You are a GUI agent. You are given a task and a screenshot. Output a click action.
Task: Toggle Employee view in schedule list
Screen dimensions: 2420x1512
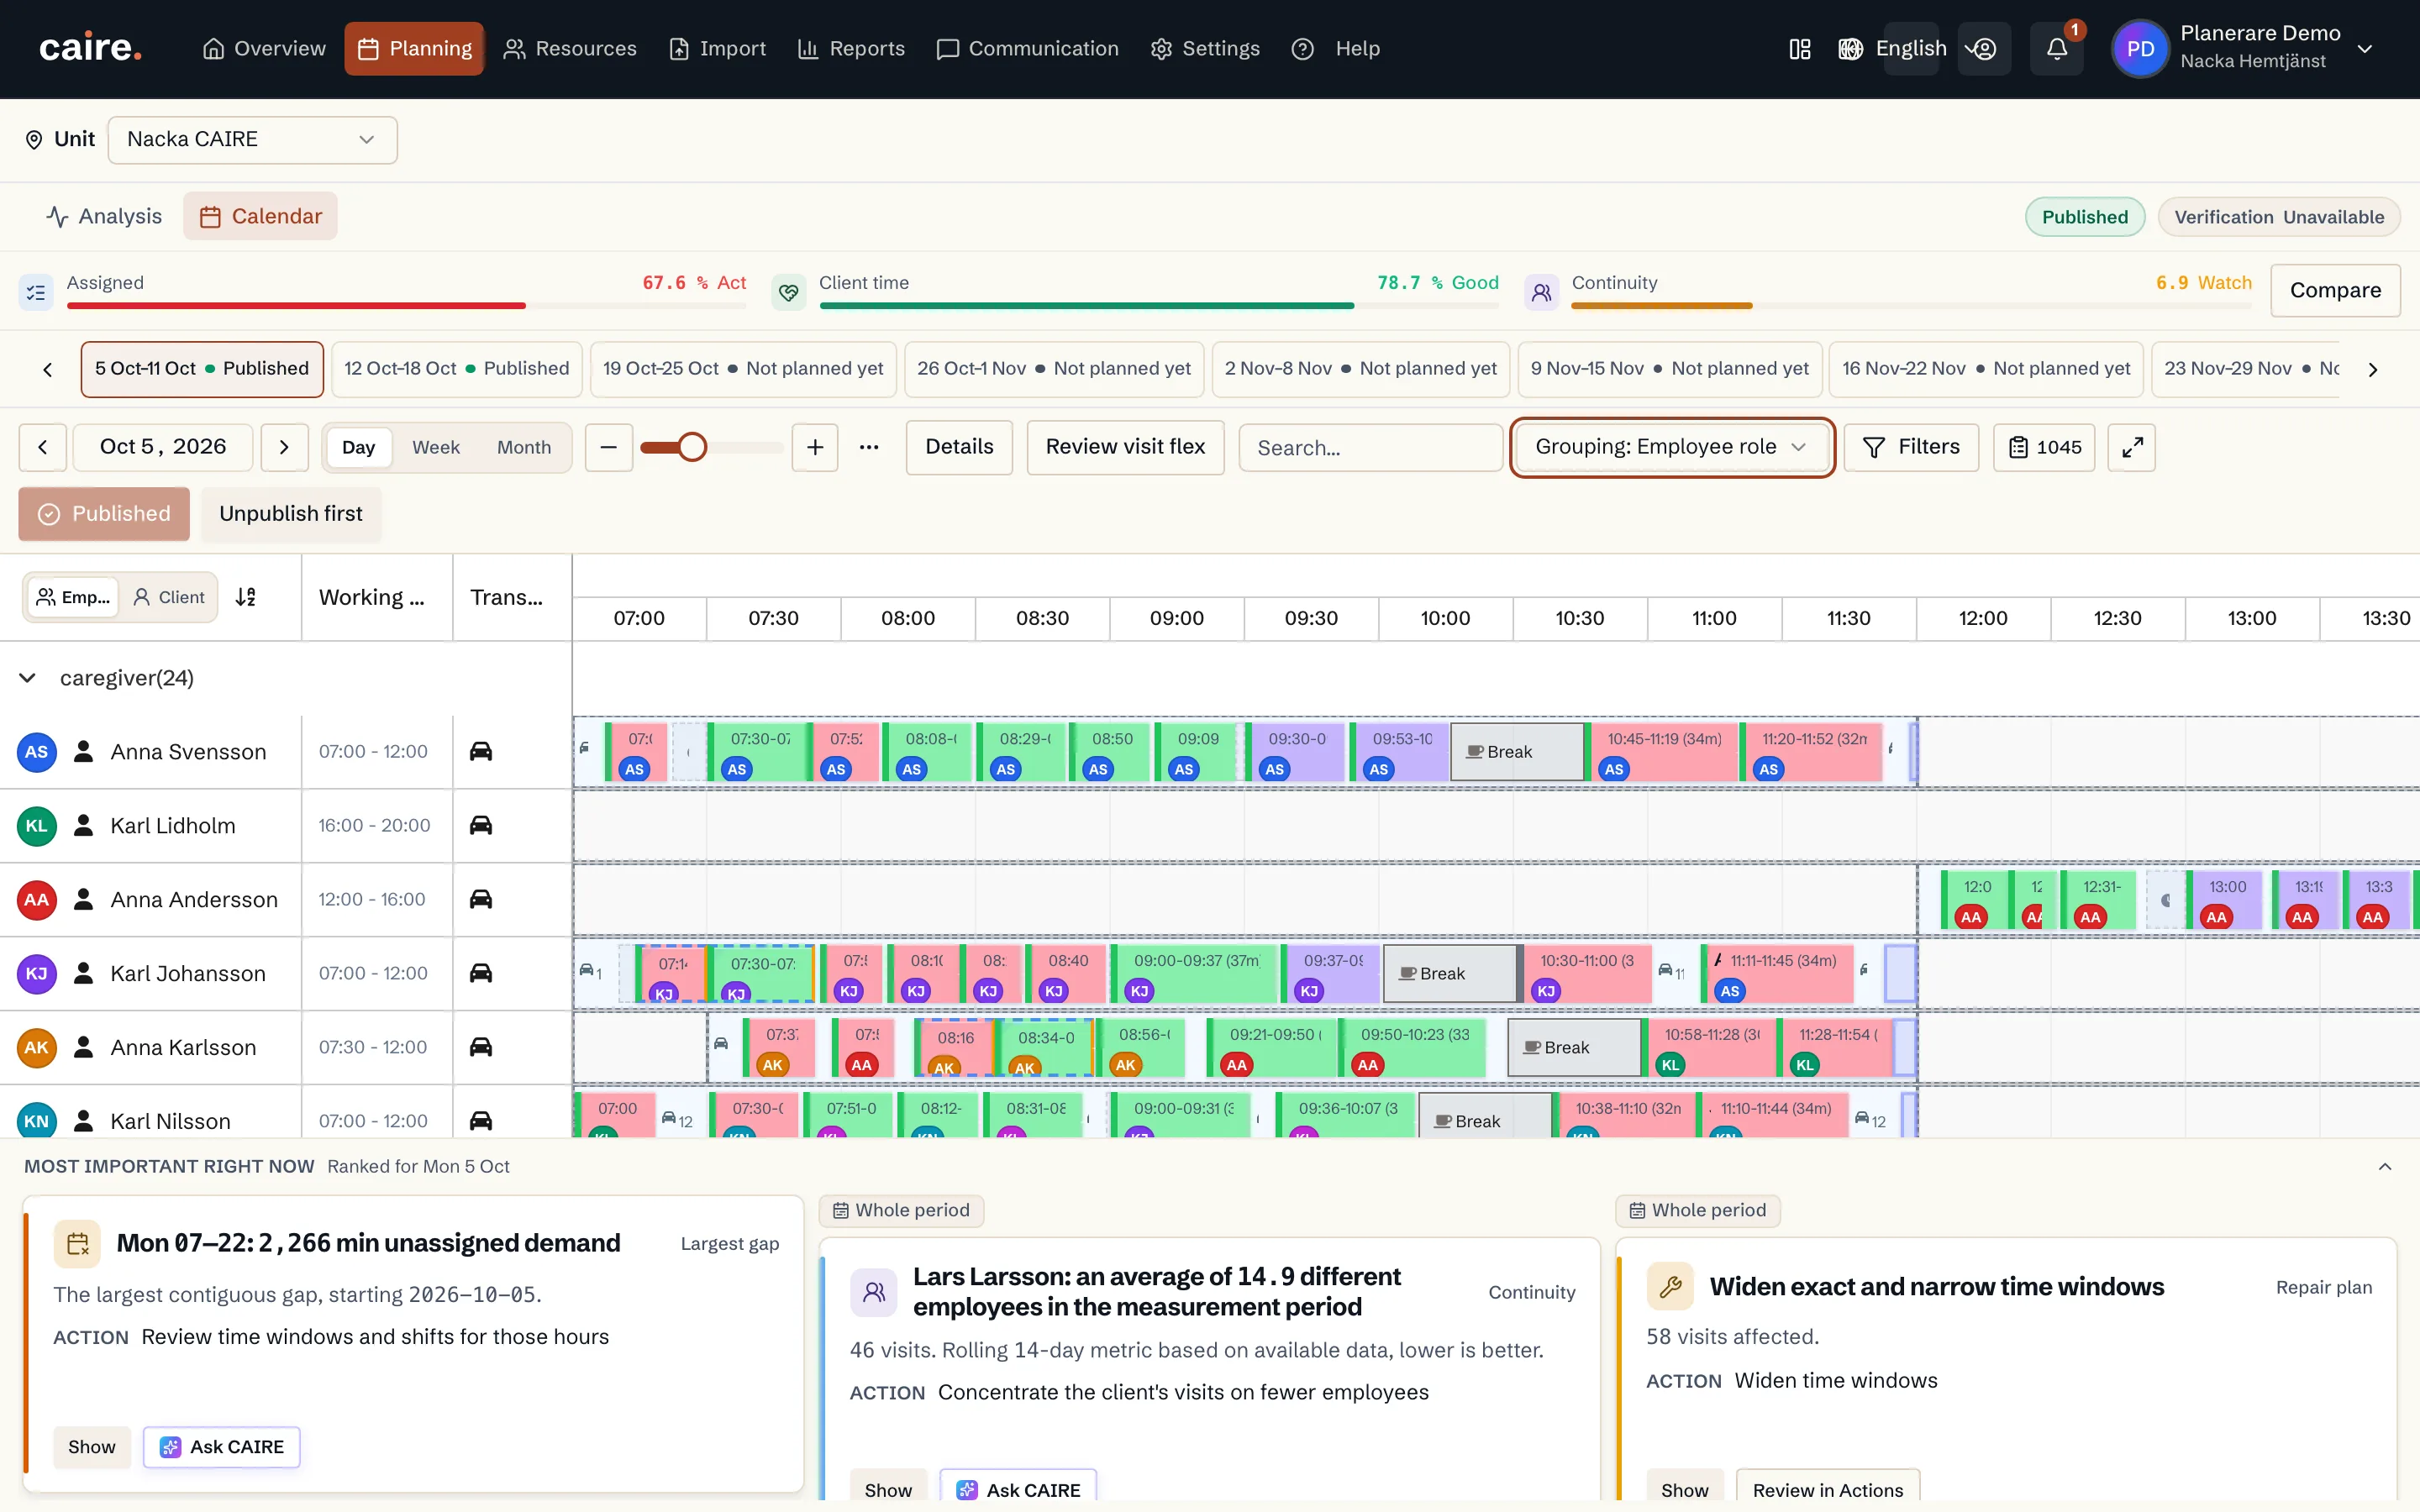[73, 597]
